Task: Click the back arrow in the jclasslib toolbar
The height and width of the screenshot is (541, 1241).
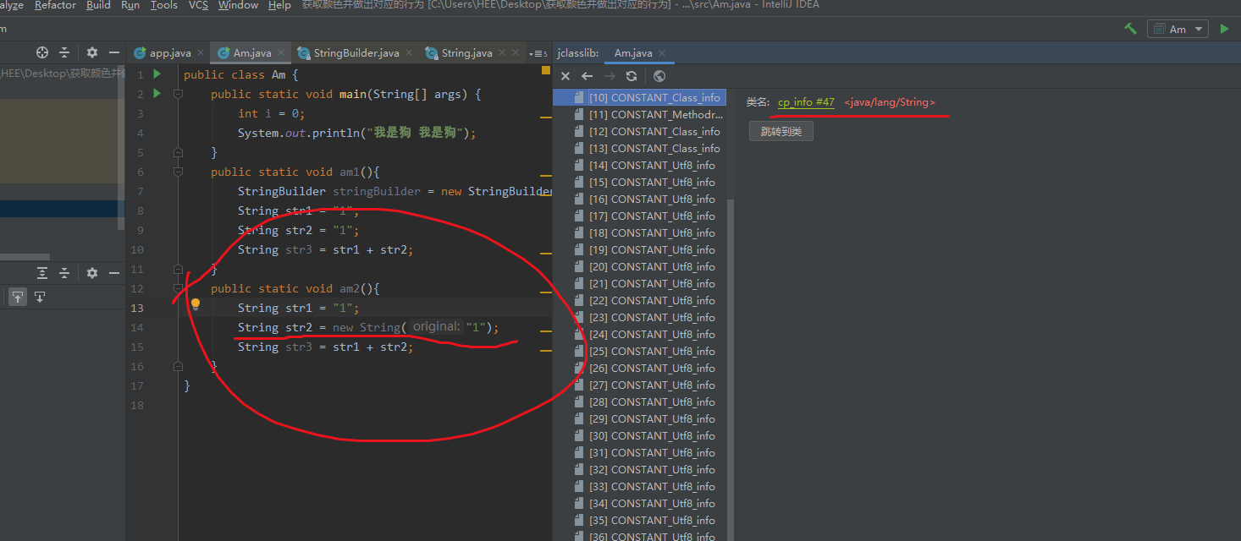Action: click(x=587, y=76)
